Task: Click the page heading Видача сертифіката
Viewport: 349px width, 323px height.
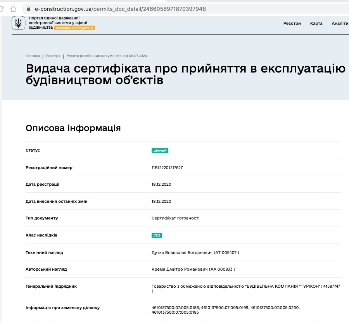Action: click(186, 74)
